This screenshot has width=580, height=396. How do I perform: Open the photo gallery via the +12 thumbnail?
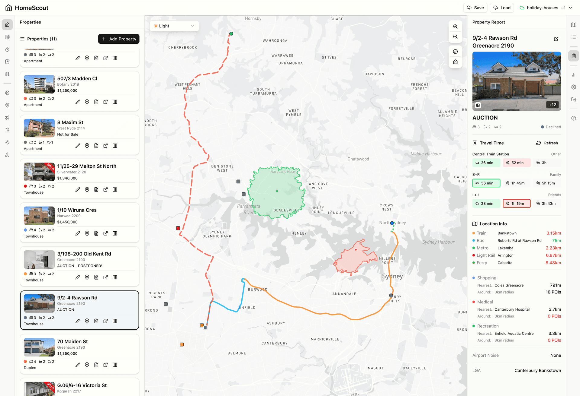pyautogui.click(x=553, y=105)
